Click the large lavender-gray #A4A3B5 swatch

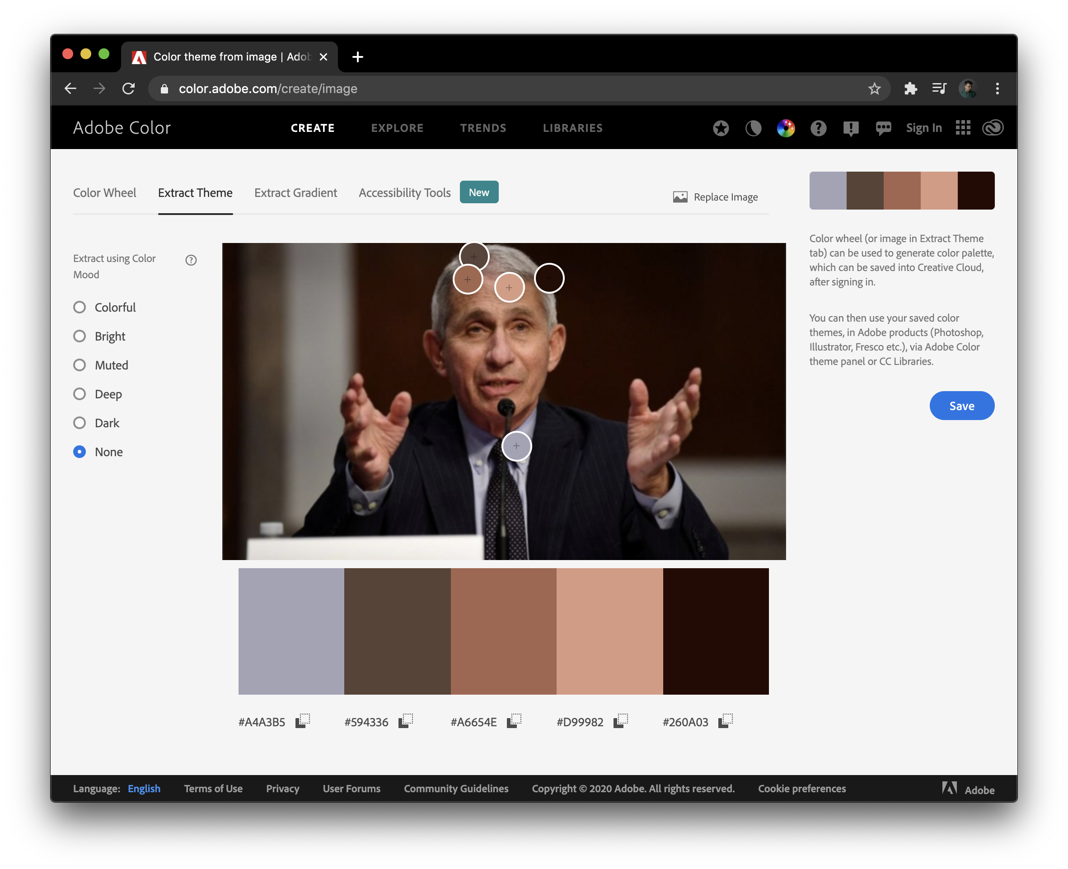pos(291,631)
